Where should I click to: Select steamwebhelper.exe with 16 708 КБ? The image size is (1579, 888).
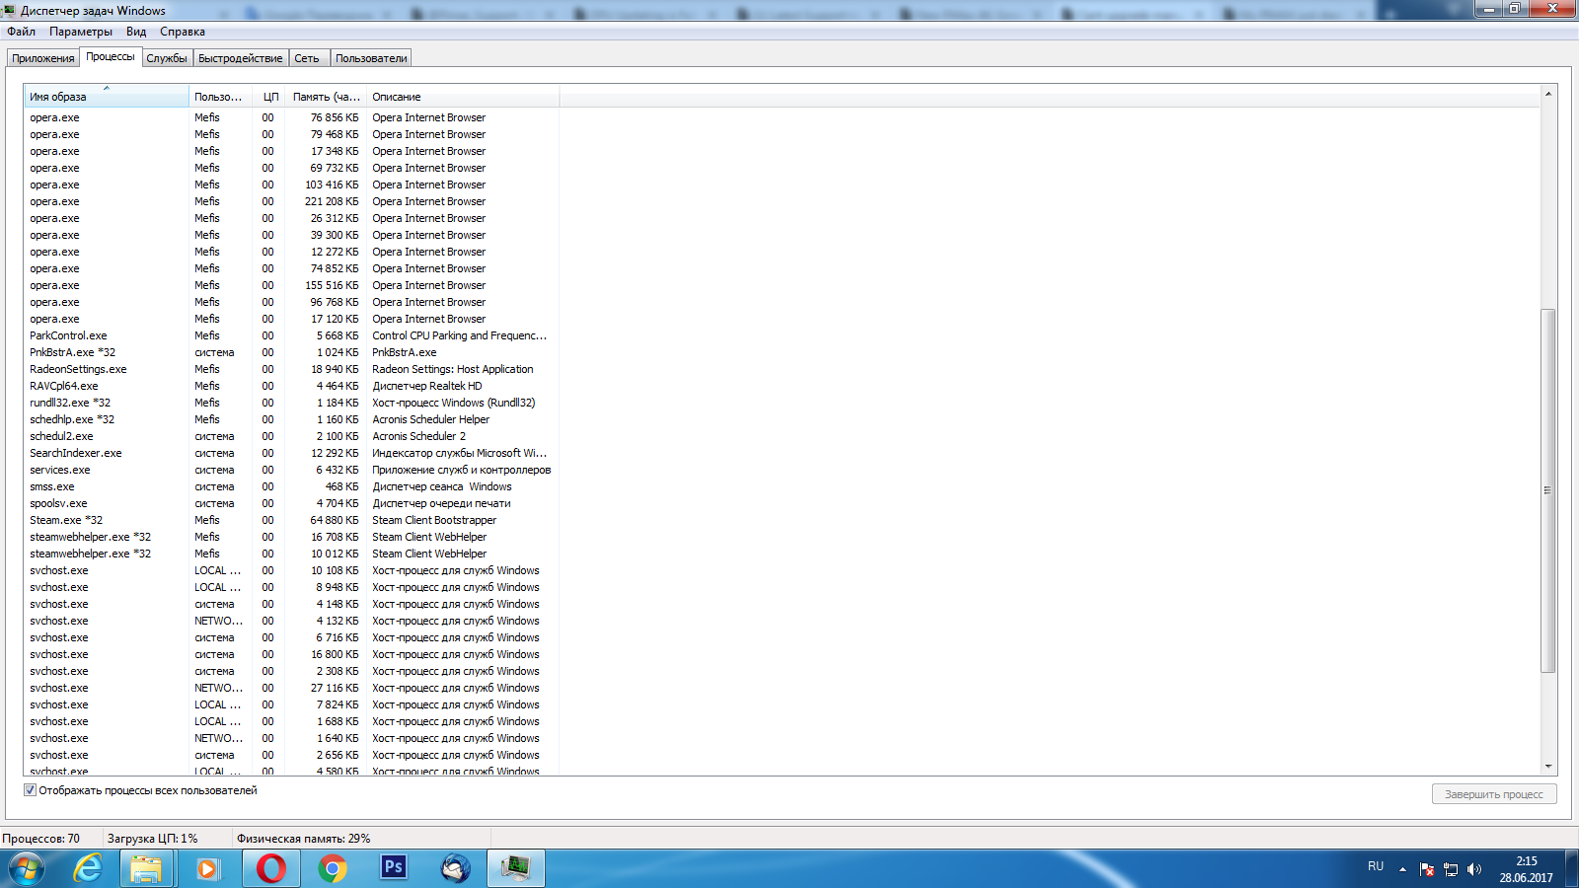291,537
